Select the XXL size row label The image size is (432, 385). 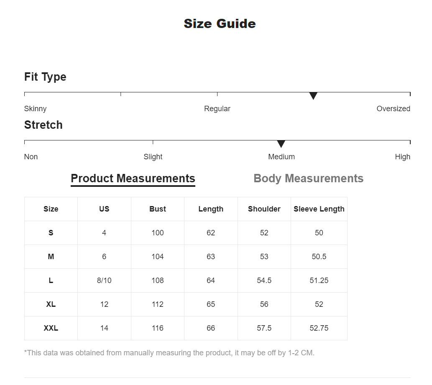pos(51,328)
